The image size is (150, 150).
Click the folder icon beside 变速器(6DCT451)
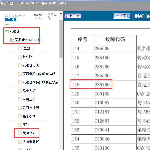(x=12, y=40)
